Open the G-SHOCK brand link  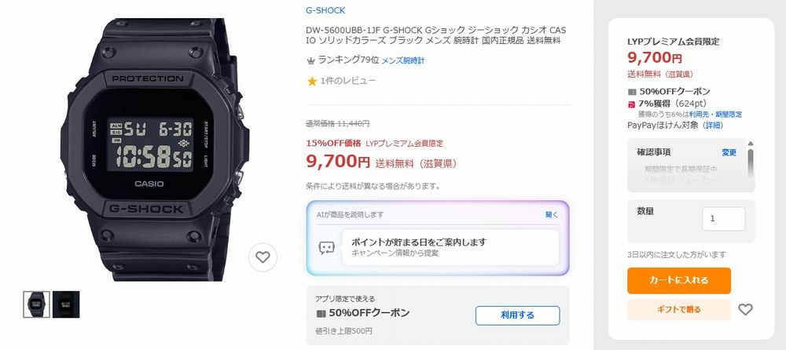(325, 10)
